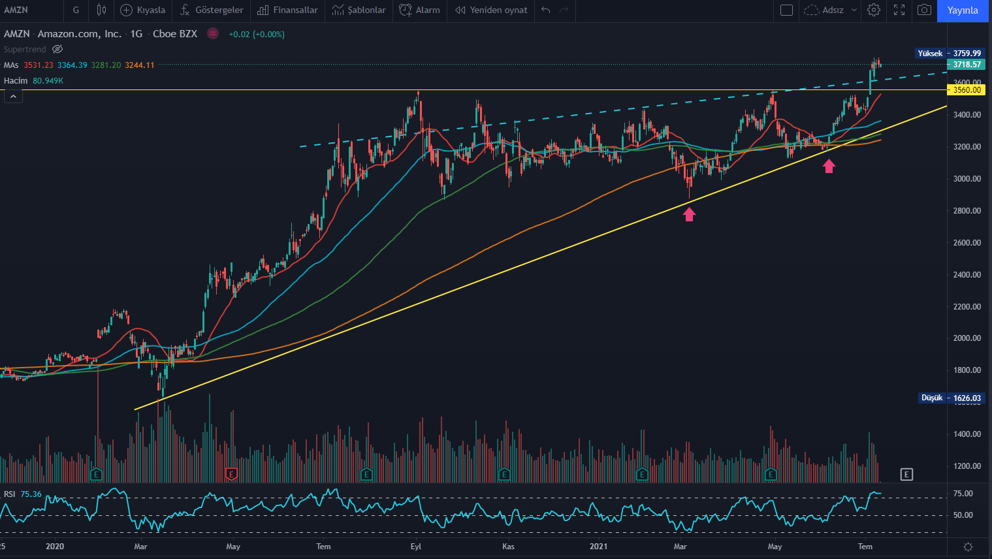Click the 80.949K volume value
Image resolution: width=992 pixels, height=559 pixels.
tap(48, 80)
